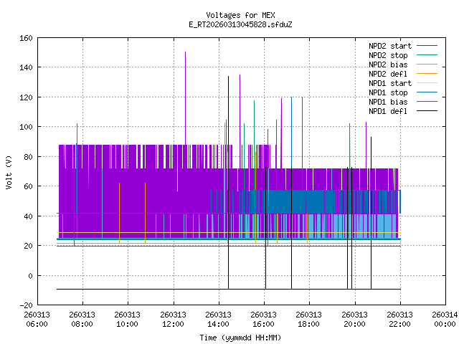Click the -20 tick label on y-axis
The width and height of the screenshot is (459, 344).
click(x=24, y=305)
